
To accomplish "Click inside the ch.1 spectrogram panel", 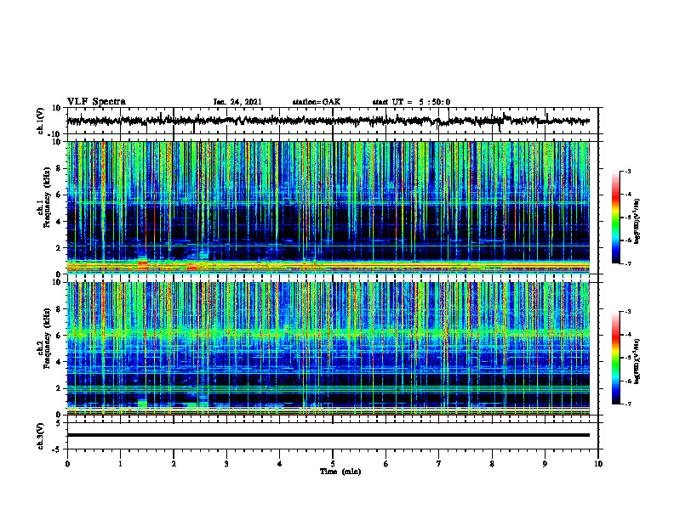I will click(x=328, y=207).
